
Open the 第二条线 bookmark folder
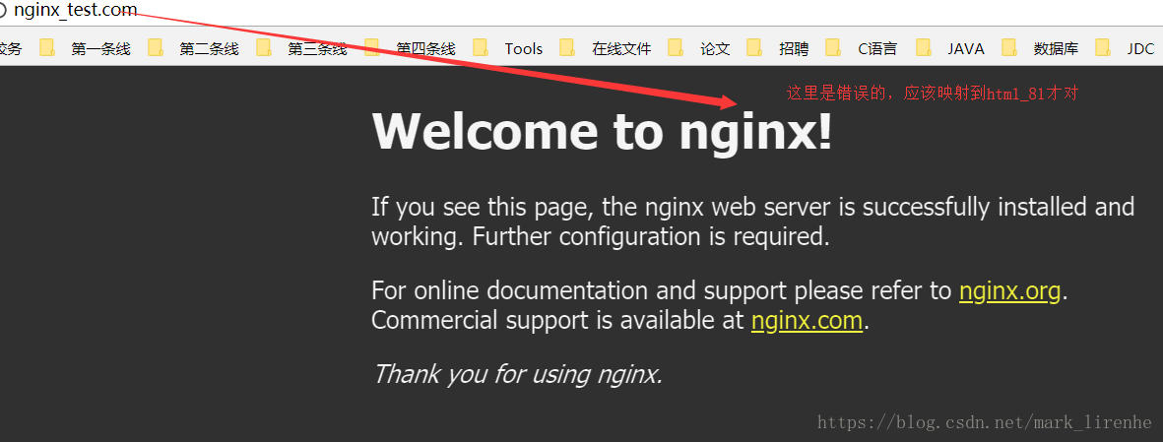pyautogui.click(x=194, y=49)
